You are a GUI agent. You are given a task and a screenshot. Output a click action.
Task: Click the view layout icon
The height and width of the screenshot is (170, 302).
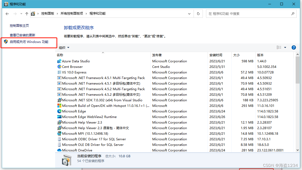pos(279,47)
